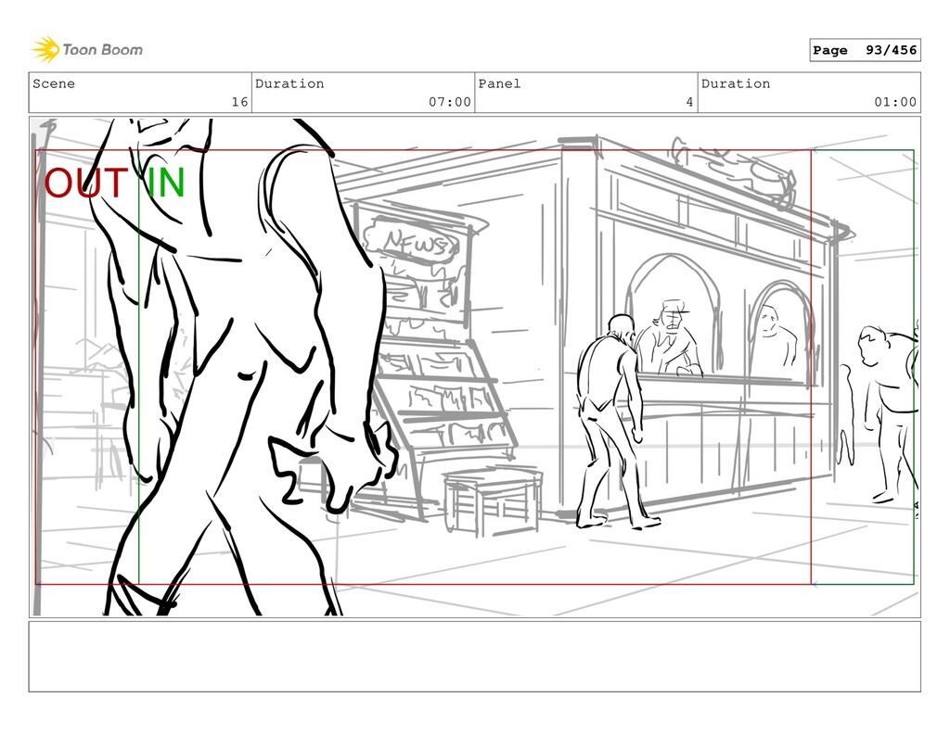Screen dimensions: 950x735
Task: Click the Scene header label
Action: [x=54, y=84]
